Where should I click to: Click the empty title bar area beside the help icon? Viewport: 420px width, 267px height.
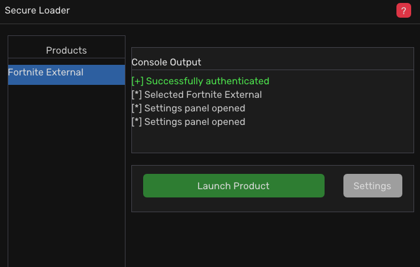click(236, 11)
